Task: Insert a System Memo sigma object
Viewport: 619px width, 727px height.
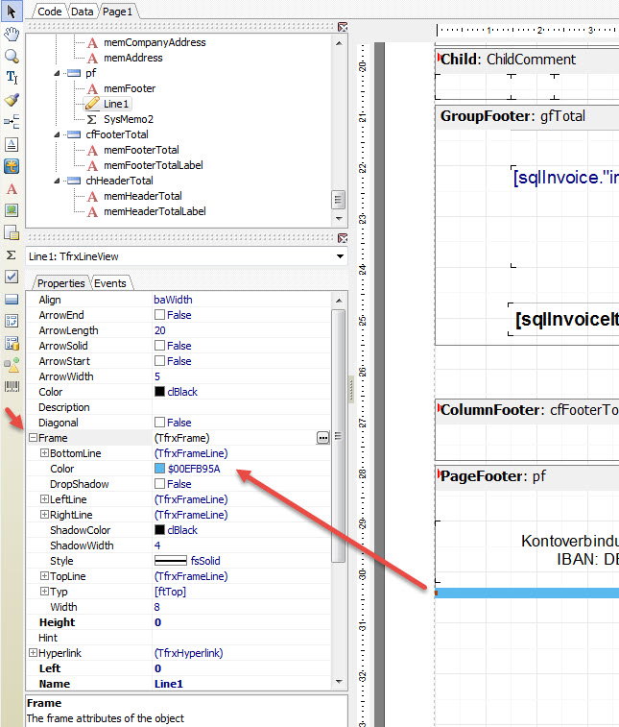Action: [x=12, y=254]
